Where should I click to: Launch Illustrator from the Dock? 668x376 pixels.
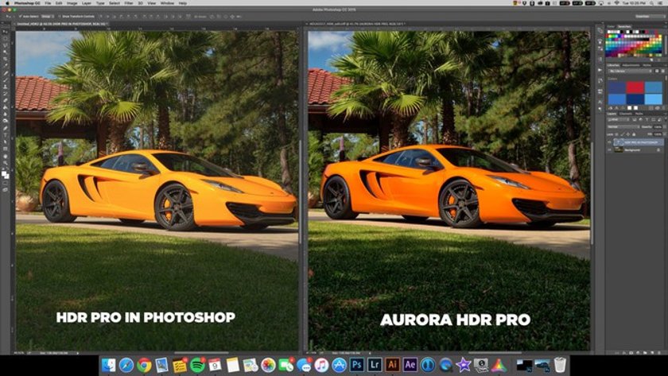tap(392, 365)
